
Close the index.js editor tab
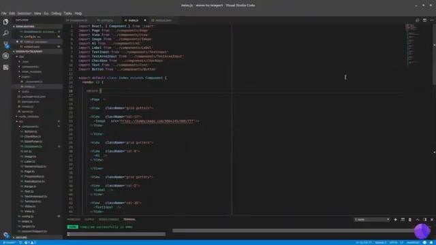145,20
